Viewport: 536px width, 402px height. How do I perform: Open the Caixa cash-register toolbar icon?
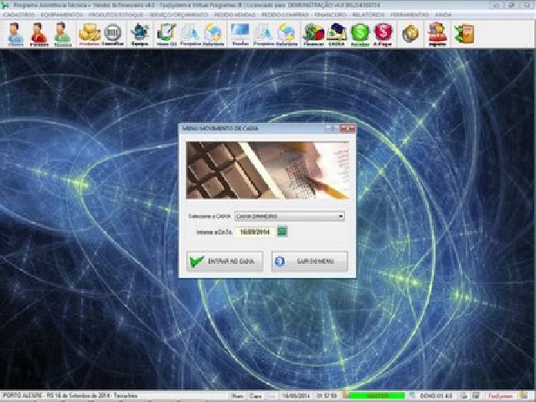(337, 34)
